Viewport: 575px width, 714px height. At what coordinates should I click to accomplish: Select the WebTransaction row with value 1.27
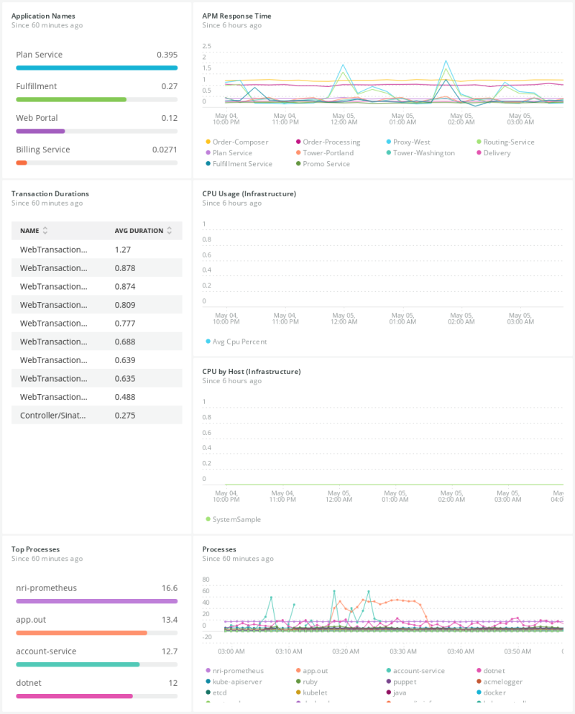tap(97, 250)
